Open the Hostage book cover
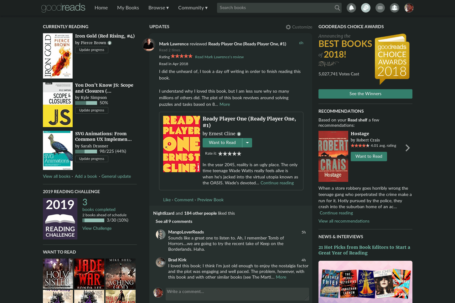455x303 pixels. point(333,157)
